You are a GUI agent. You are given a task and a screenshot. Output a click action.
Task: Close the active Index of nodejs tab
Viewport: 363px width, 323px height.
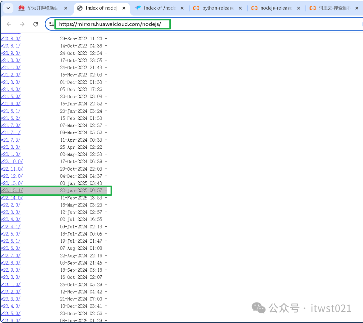124,8
